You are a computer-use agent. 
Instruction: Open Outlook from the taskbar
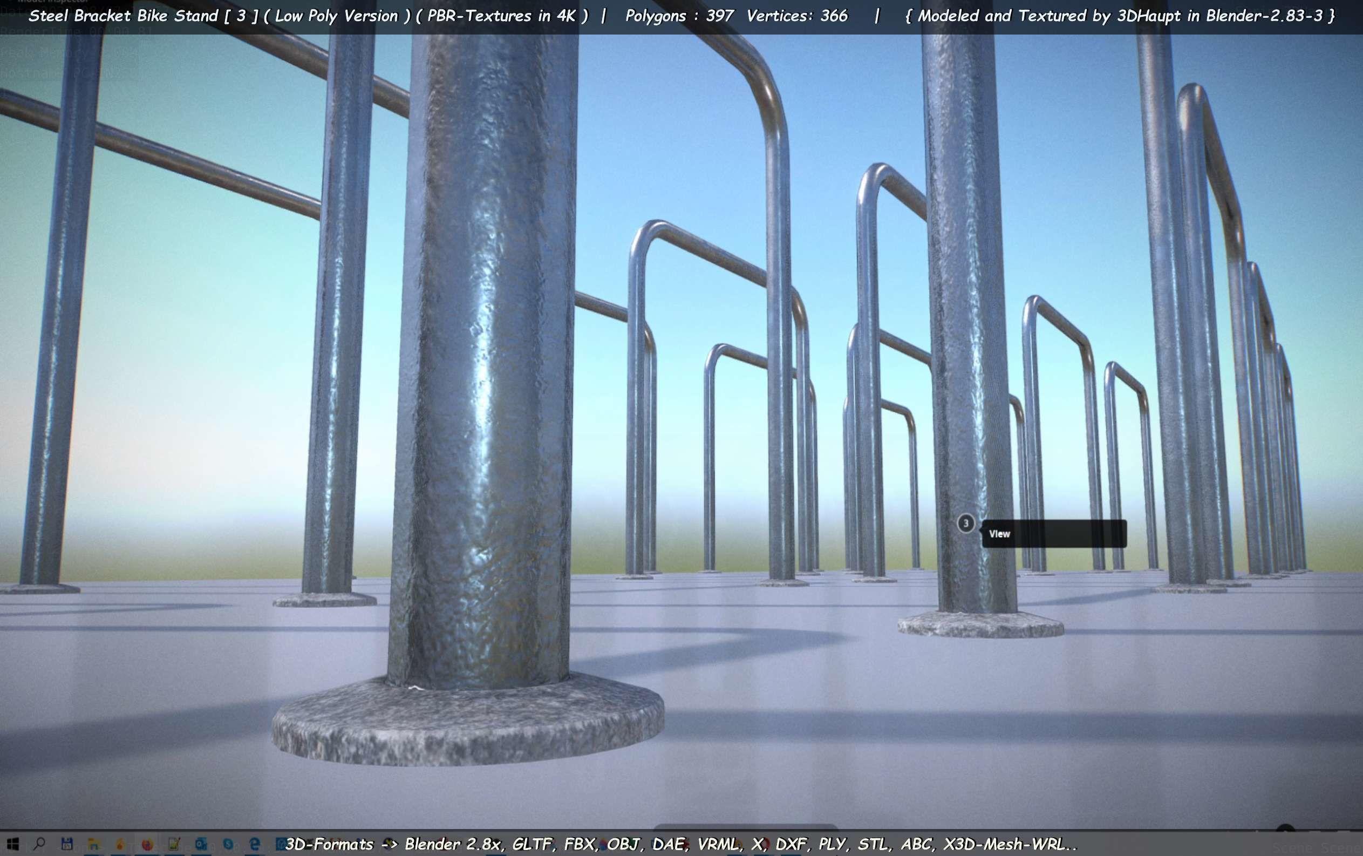pyautogui.click(x=201, y=844)
